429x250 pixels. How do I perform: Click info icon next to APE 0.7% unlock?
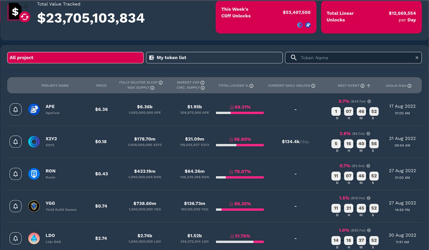tap(369, 101)
